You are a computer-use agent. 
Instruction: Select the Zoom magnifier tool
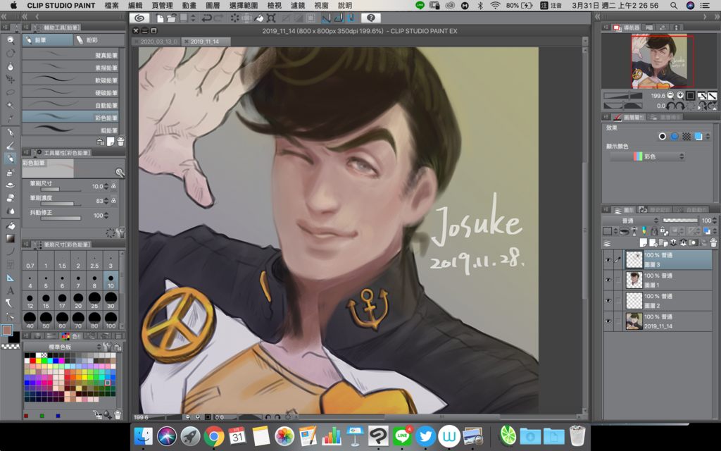(10, 40)
